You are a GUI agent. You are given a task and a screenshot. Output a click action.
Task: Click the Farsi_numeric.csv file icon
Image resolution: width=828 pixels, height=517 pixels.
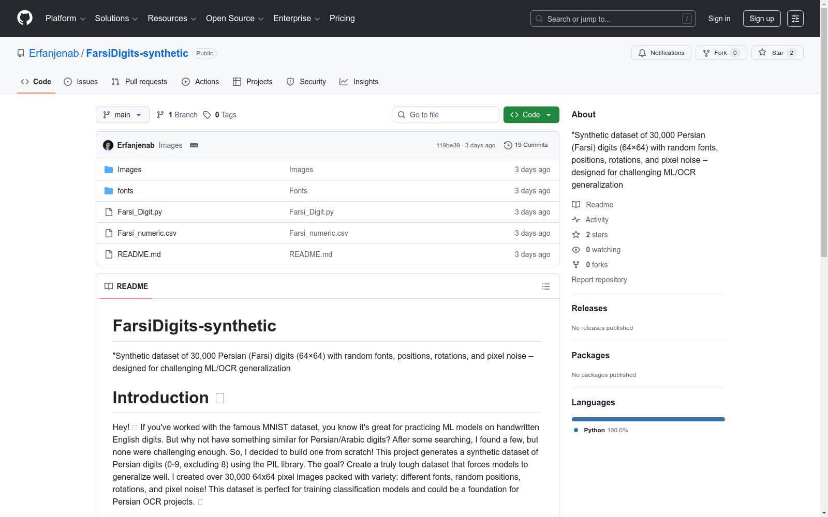click(109, 233)
